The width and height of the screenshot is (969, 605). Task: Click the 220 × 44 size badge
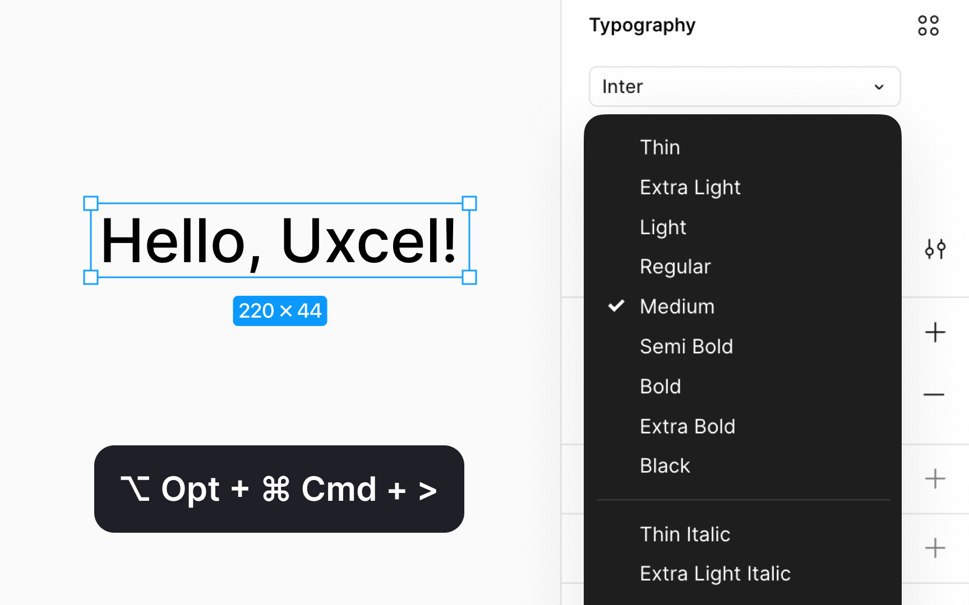(280, 310)
